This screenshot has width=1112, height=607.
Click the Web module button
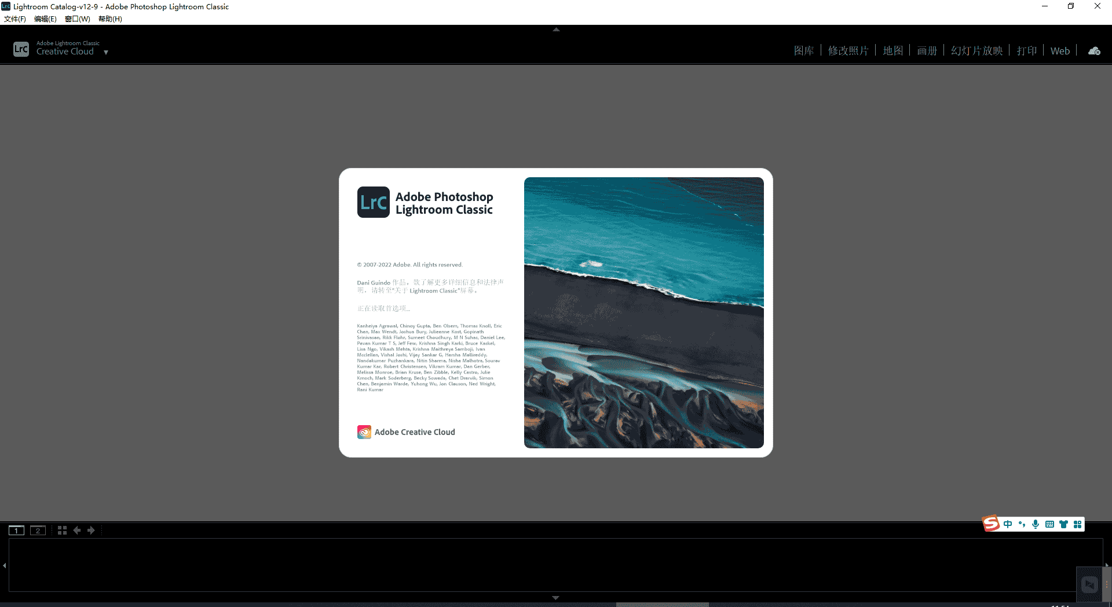pyautogui.click(x=1059, y=50)
